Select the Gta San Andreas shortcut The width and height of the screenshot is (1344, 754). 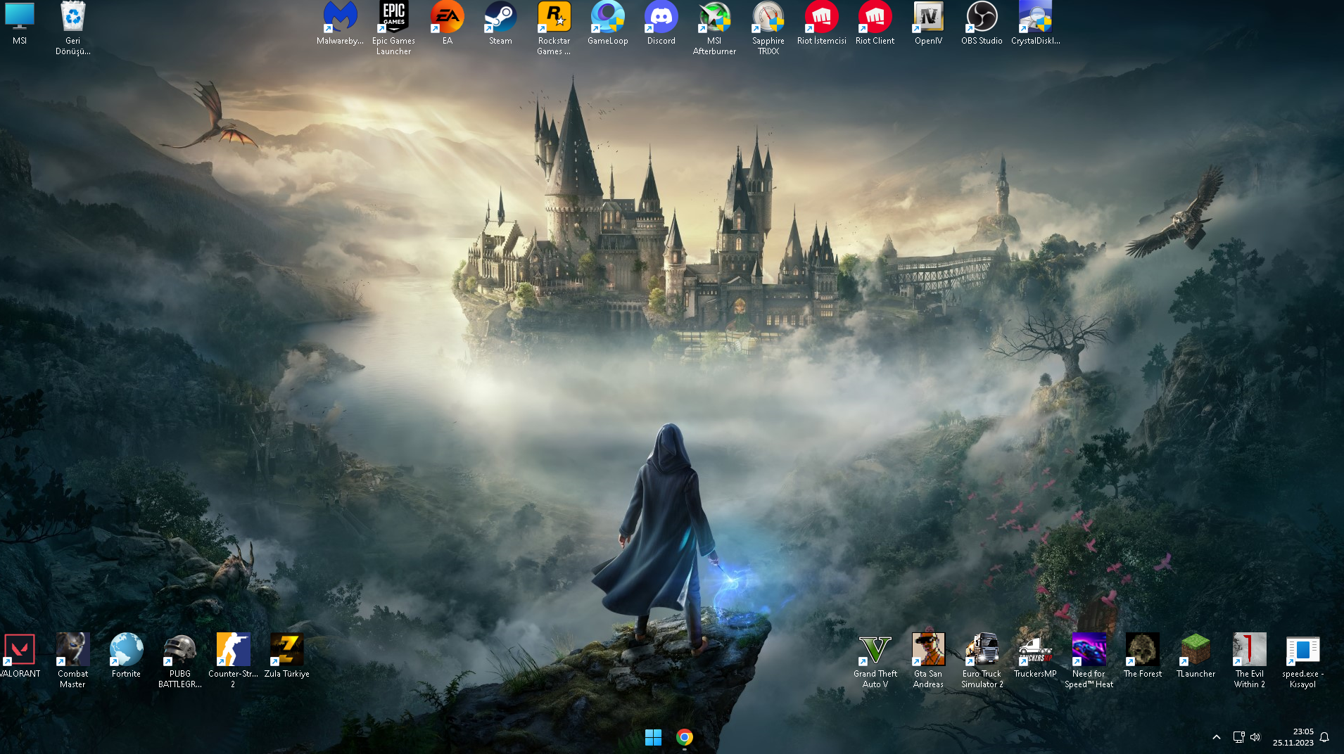point(929,660)
